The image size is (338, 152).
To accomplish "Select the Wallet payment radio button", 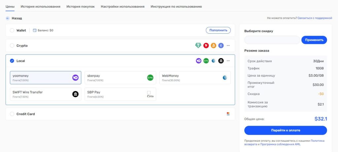I will pos(12,30).
